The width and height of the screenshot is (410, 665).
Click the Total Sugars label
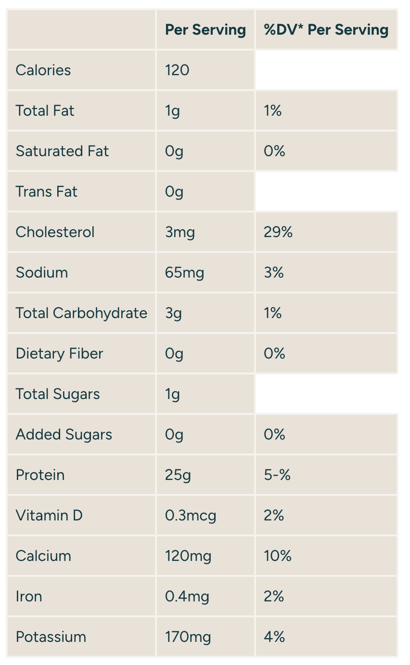[58, 394]
